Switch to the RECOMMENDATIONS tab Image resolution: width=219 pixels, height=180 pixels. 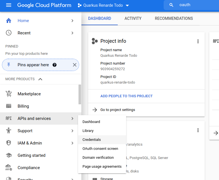pos(174,18)
